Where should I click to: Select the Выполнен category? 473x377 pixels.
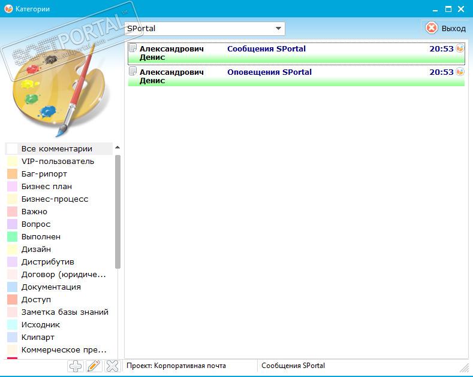(x=59, y=237)
